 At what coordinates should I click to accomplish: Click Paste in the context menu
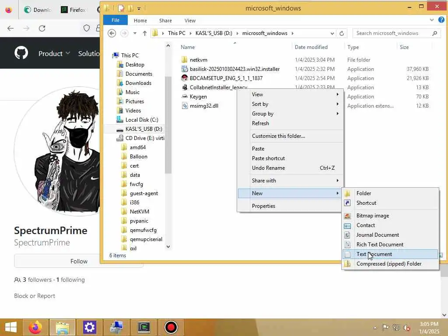(x=290, y=149)
